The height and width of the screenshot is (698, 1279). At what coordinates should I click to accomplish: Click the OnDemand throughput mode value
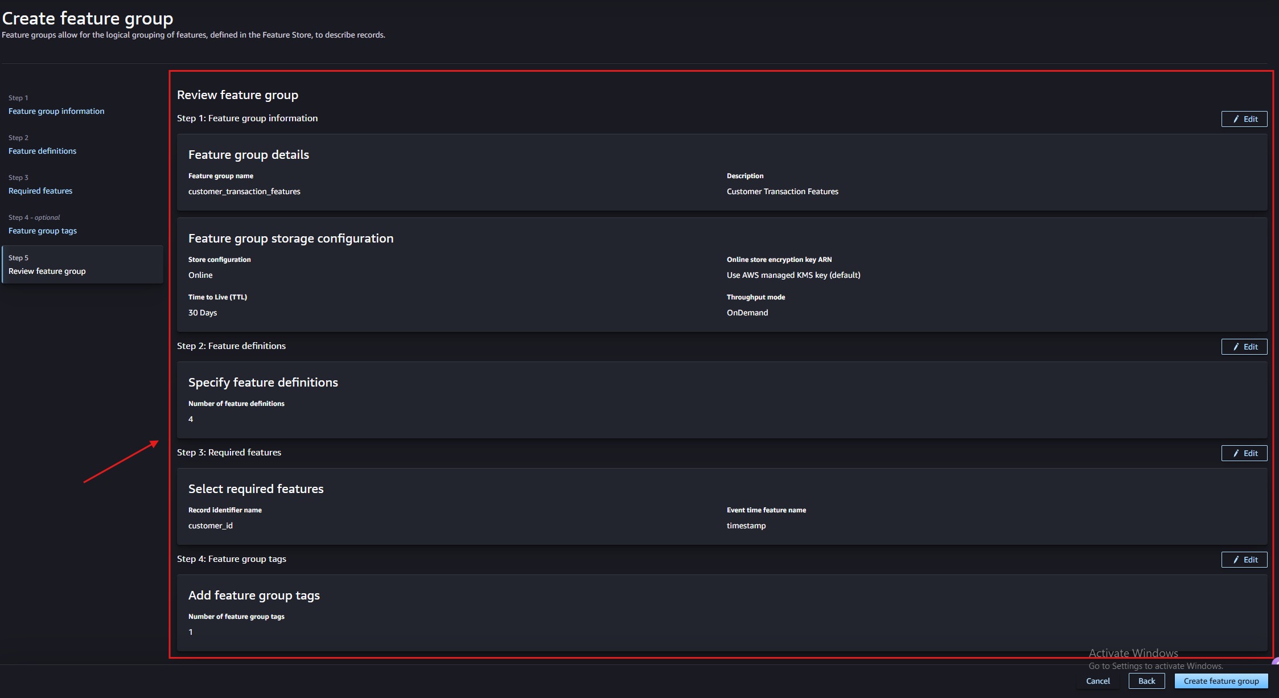click(x=747, y=313)
